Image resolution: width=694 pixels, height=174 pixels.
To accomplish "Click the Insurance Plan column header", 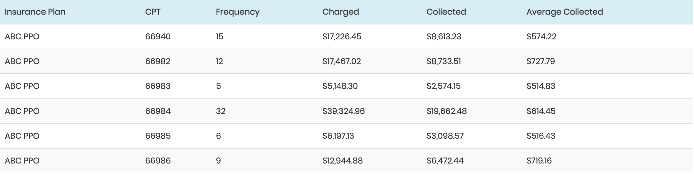I will (35, 12).
